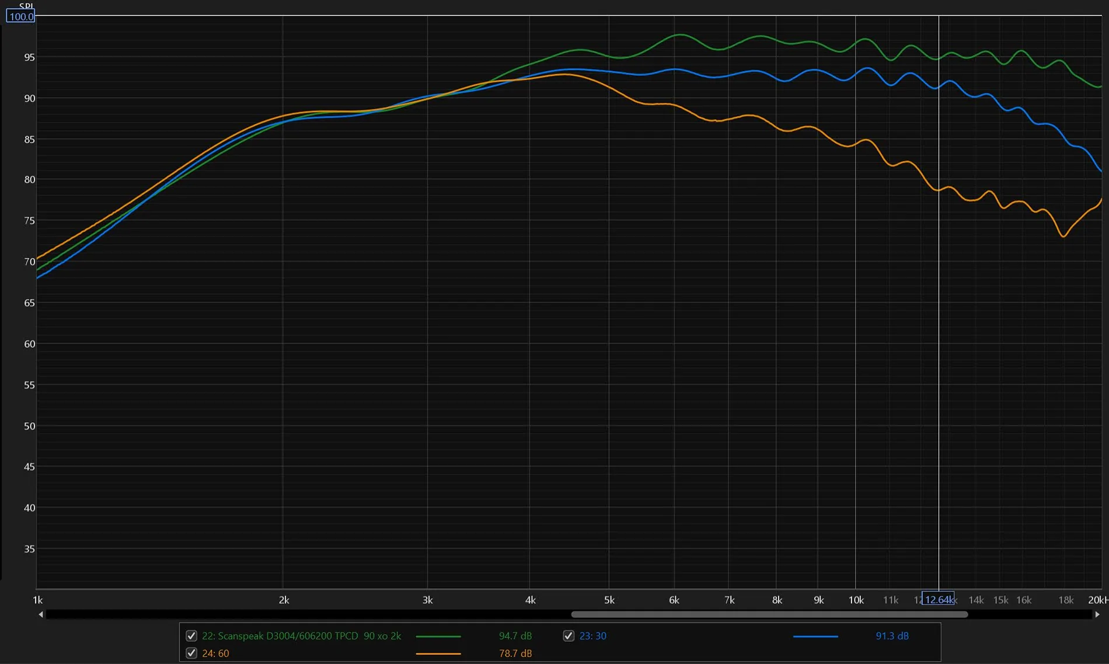The height and width of the screenshot is (664, 1109).
Task: Click the 91.3 dB readout value
Action: (x=892, y=636)
